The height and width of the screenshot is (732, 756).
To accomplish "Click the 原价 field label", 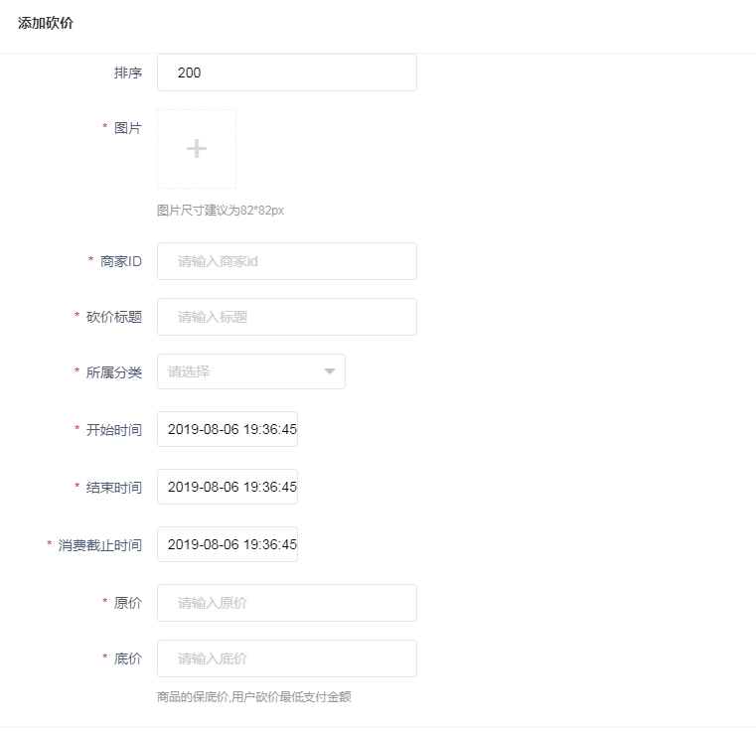I will [x=128, y=603].
